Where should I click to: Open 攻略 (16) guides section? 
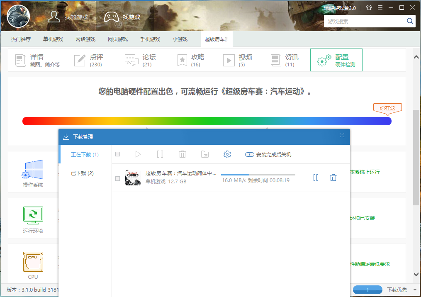pyautogui.click(x=191, y=60)
